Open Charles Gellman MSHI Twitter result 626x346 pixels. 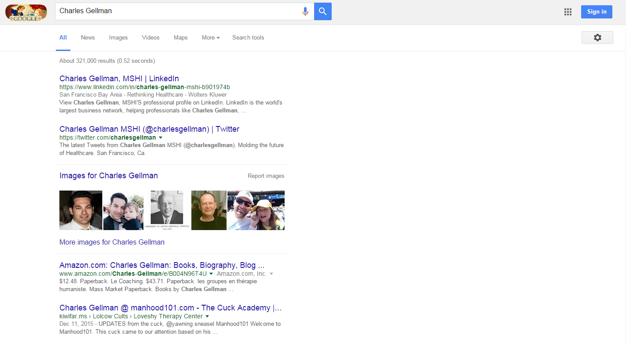(x=149, y=129)
